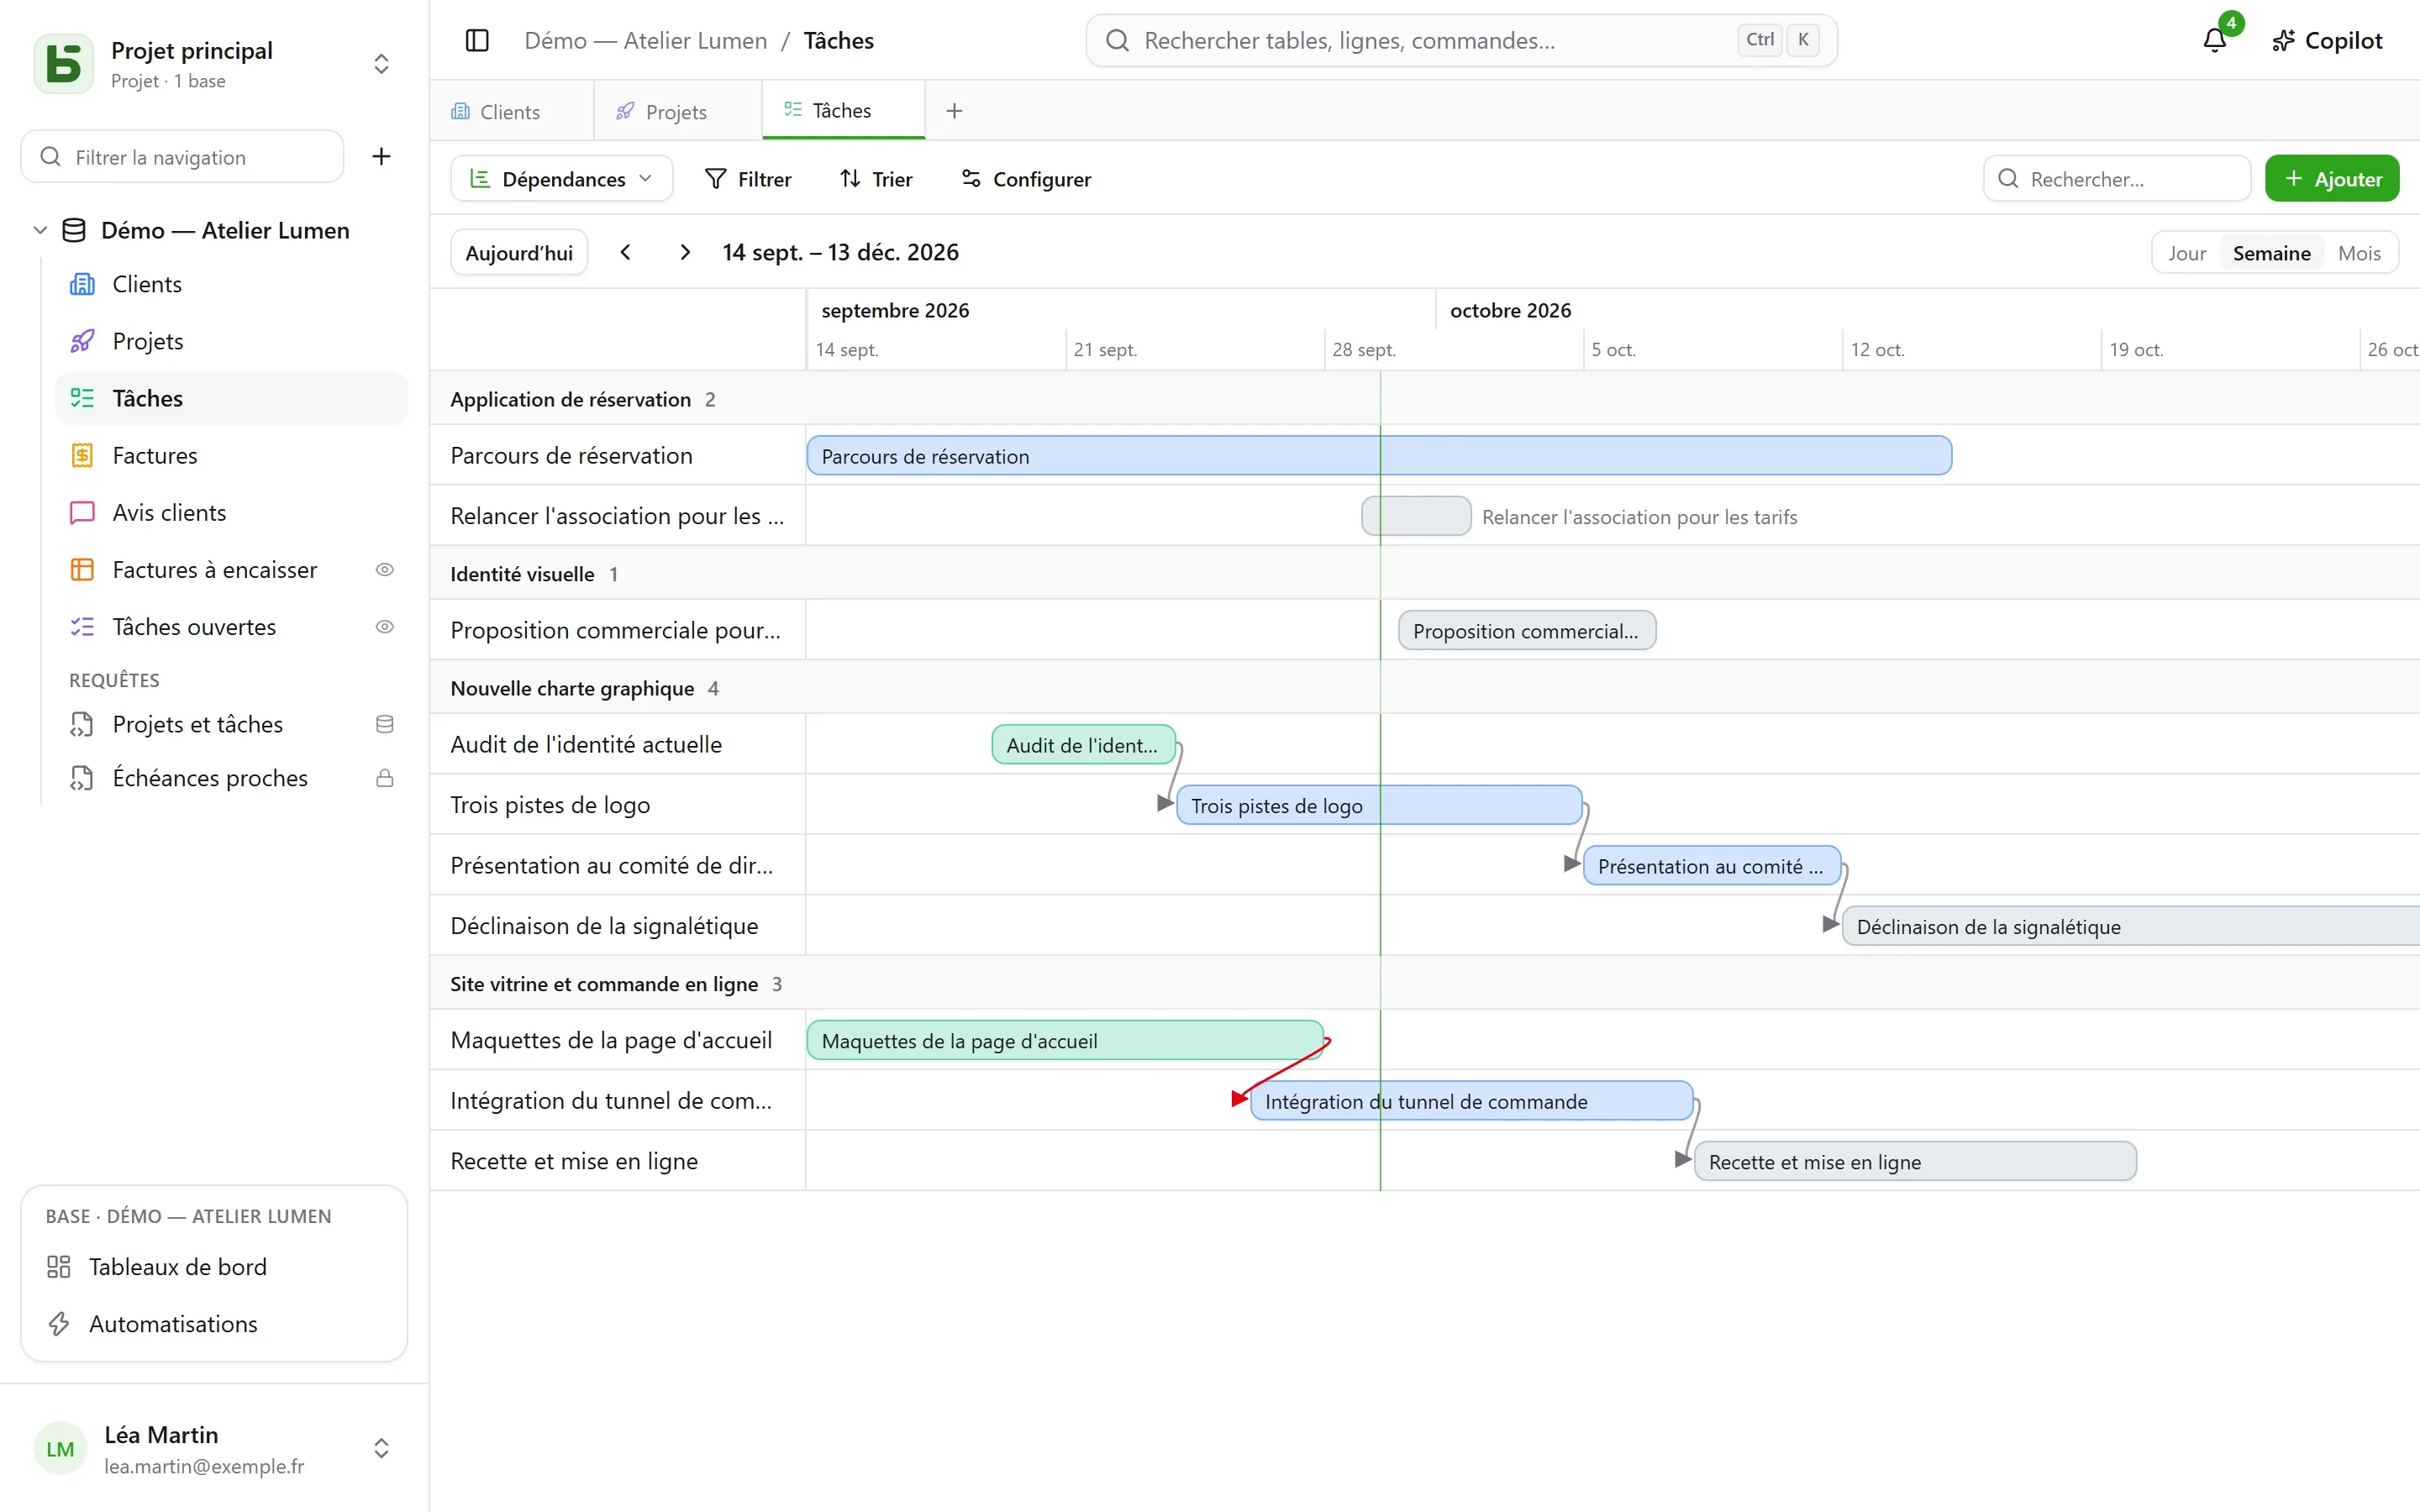Viewport: 2420px width, 1512px height.
Task: Open Copilot assistant
Action: pyautogui.click(x=2328, y=40)
